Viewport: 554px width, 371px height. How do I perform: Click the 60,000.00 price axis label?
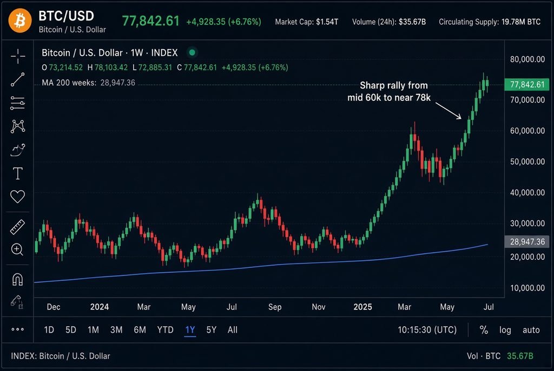point(527,131)
